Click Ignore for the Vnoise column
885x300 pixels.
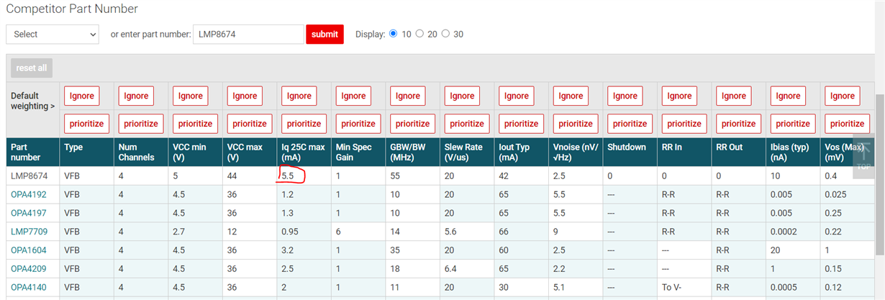571,96
